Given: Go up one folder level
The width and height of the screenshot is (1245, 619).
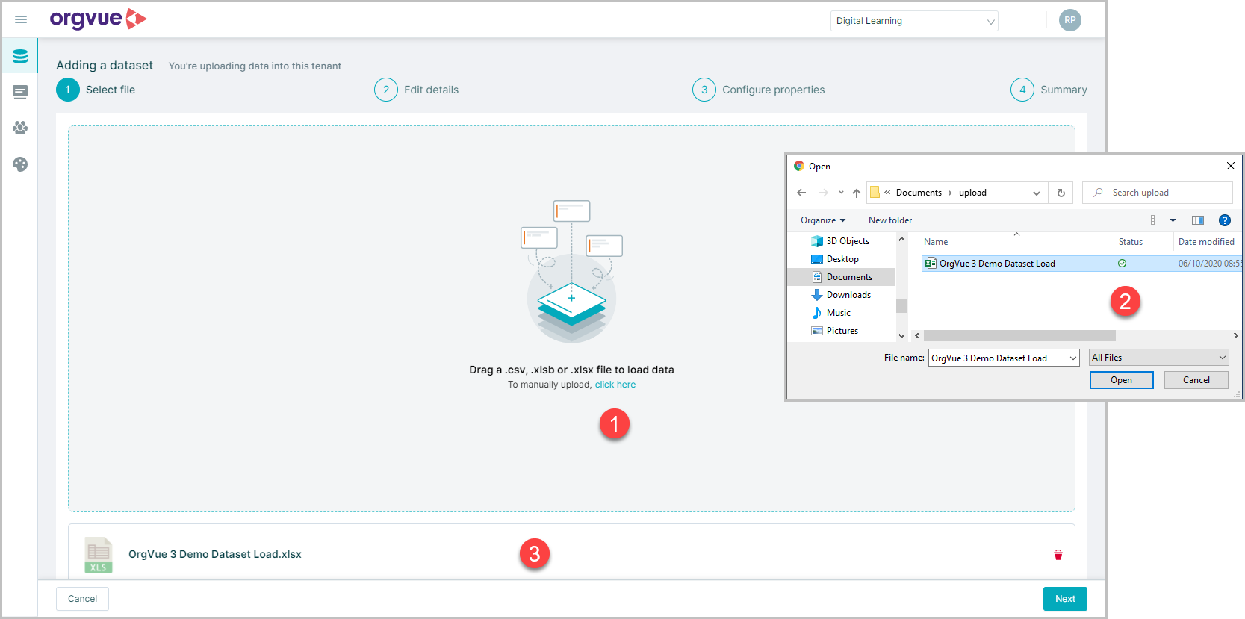Looking at the screenshot, I should (x=857, y=193).
